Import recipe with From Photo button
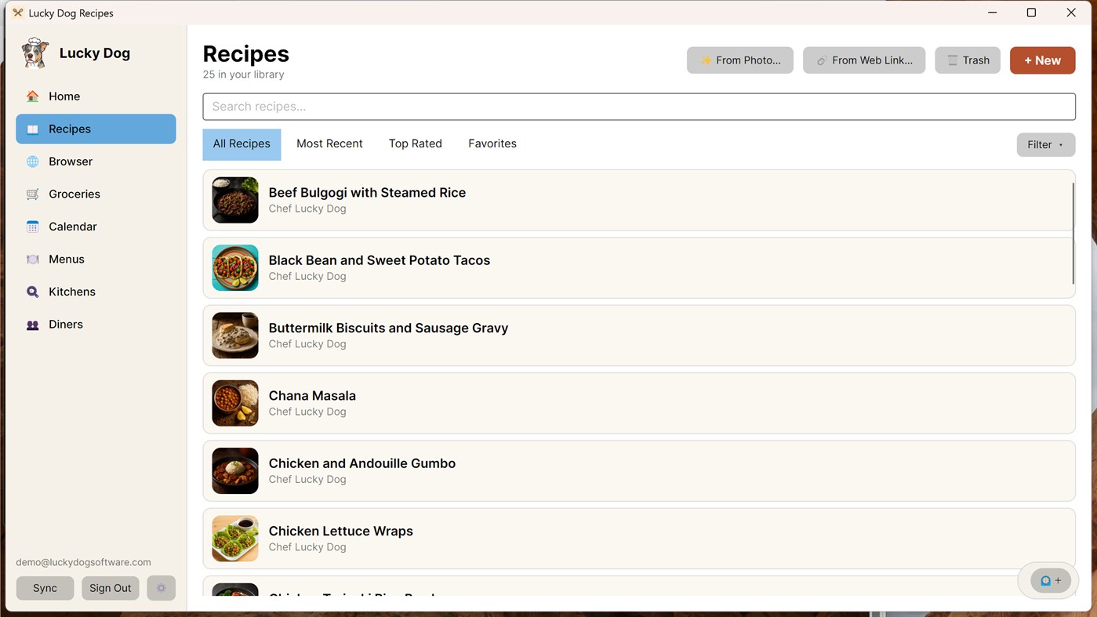Image resolution: width=1097 pixels, height=617 pixels. (x=740, y=60)
